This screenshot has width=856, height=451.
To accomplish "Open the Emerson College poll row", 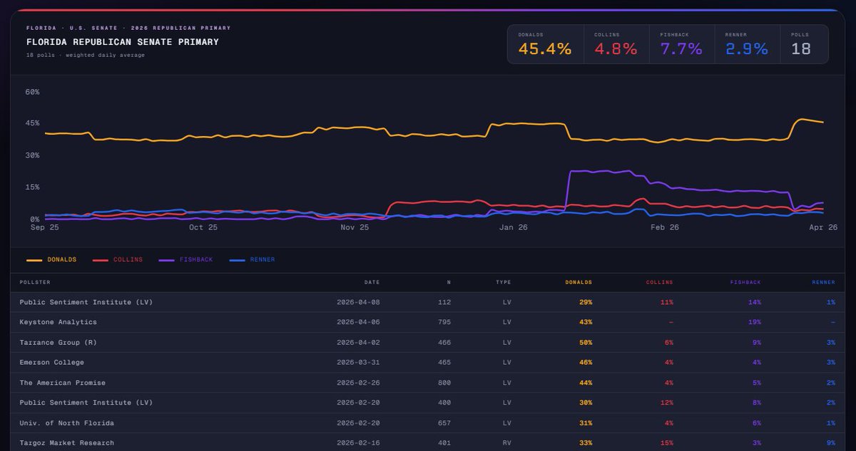I will pyautogui.click(x=428, y=362).
